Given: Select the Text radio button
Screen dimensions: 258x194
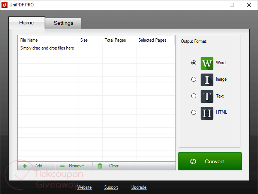Looking at the screenshot, I should pos(193,96).
